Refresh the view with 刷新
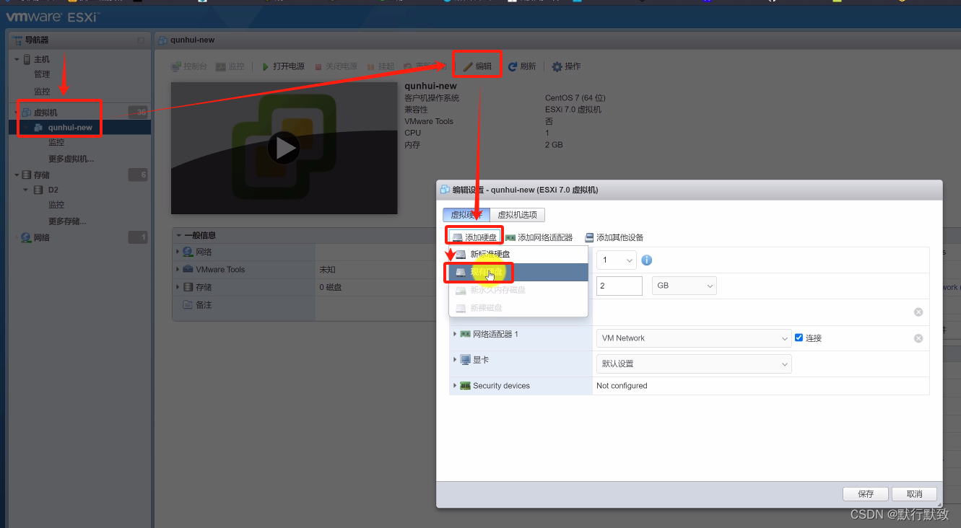The image size is (961, 528). [x=522, y=66]
